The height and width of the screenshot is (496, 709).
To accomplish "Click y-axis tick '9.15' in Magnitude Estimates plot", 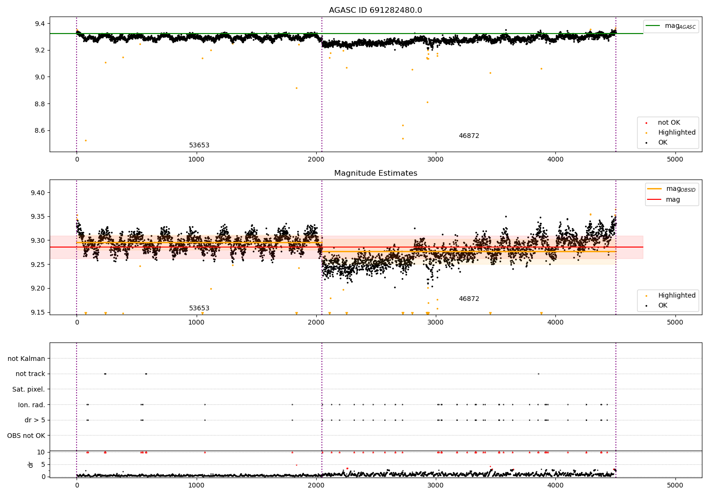I will pyautogui.click(x=38, y=312).
